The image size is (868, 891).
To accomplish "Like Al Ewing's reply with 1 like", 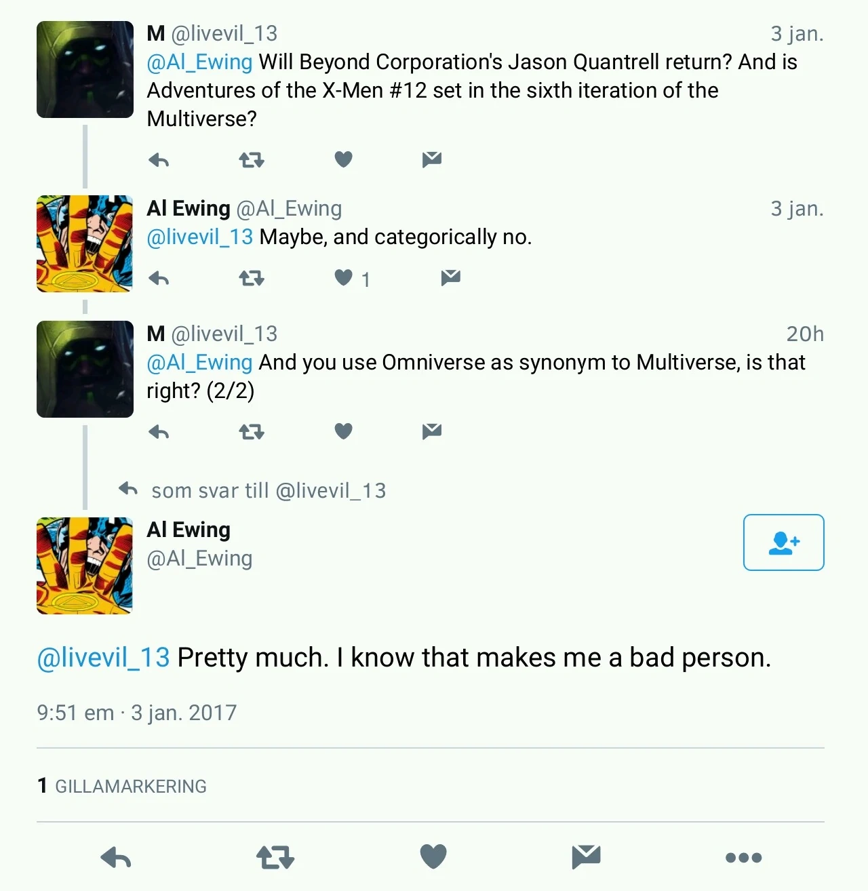I will tap(344, 277).
